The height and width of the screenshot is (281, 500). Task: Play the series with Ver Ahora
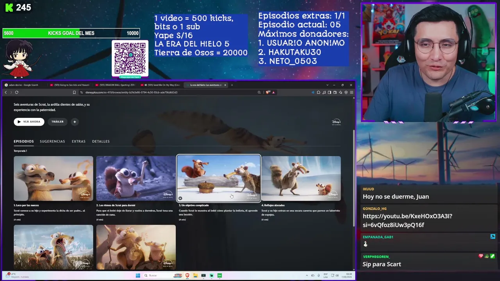(29, 122)
